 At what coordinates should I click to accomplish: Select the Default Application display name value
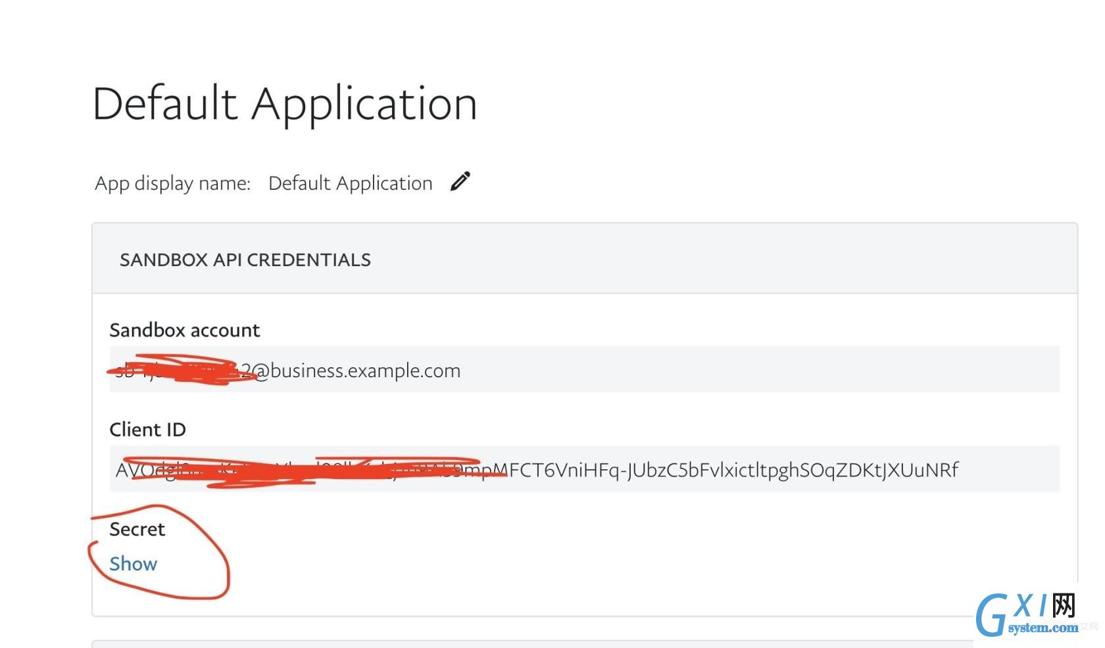tap(351, 183)
